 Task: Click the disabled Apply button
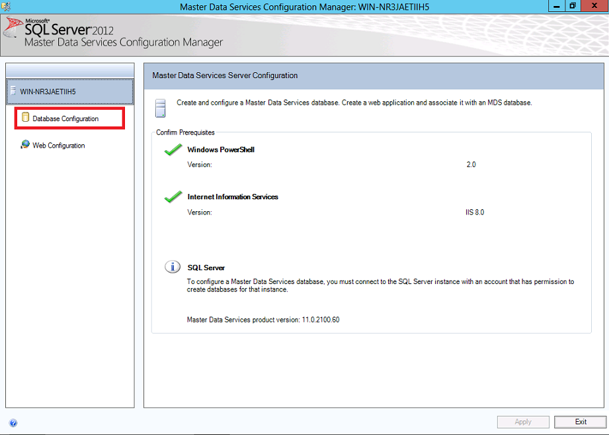point(523,422)
